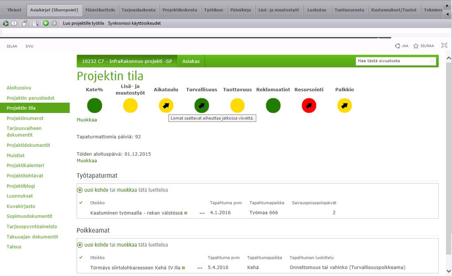Open the Työtilaus tab

click(x=213, y=10)
